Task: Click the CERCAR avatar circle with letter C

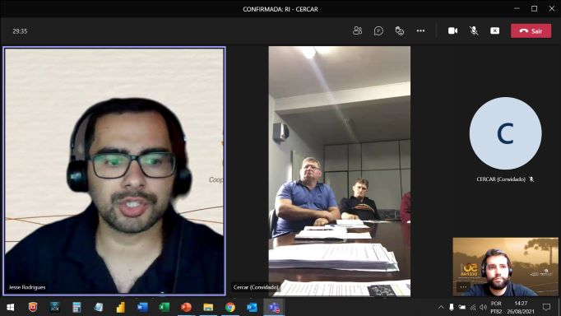Action: (505, 133)
